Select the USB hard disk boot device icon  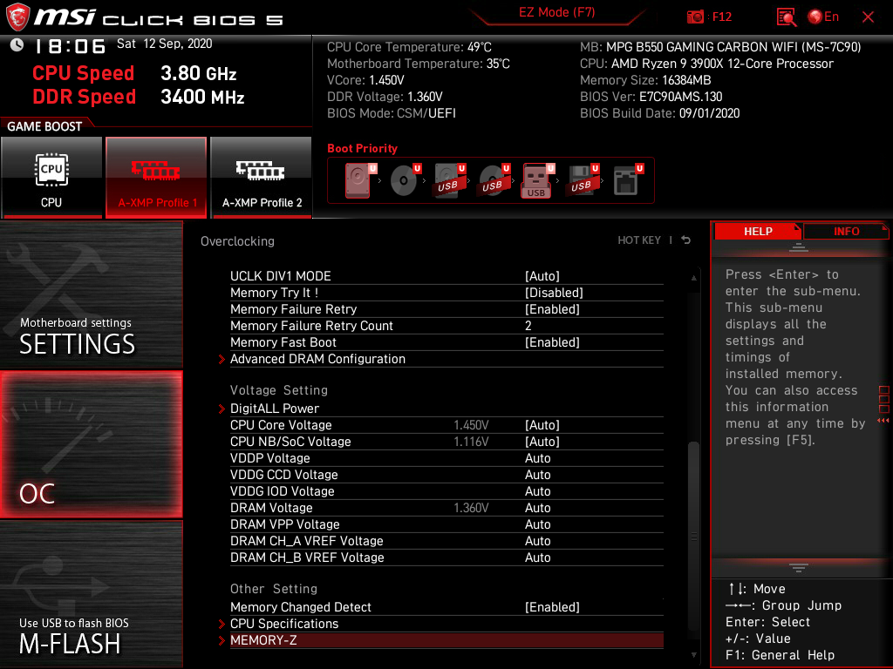pyautogui.click(x=448, y=180)
